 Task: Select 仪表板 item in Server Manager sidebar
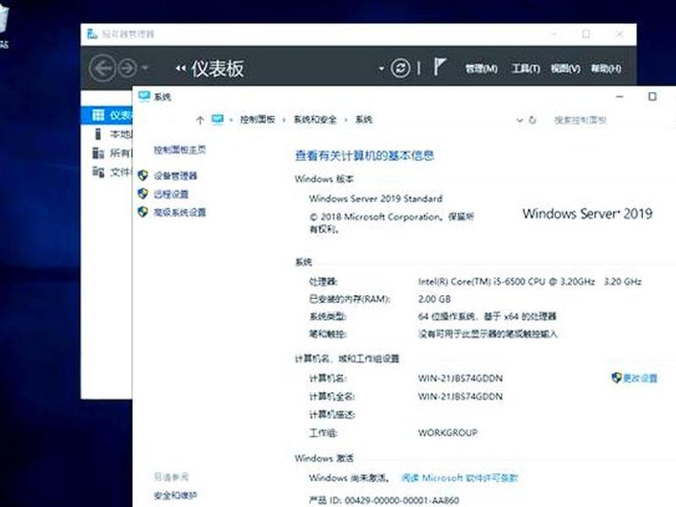(107, 115)
